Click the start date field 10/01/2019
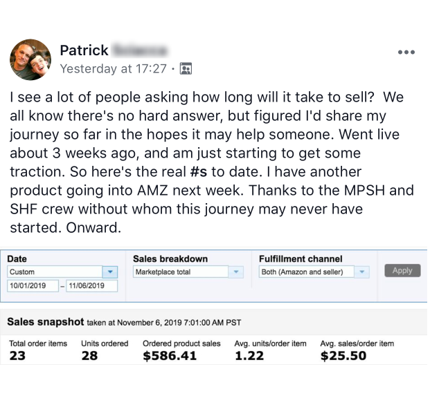The height and width of the screenshot is (398, 430). pyautogui.click(x=32, y=286)
